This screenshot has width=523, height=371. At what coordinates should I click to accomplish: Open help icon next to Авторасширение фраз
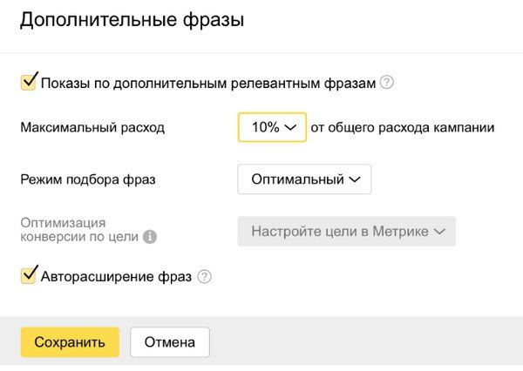point(204,277)
